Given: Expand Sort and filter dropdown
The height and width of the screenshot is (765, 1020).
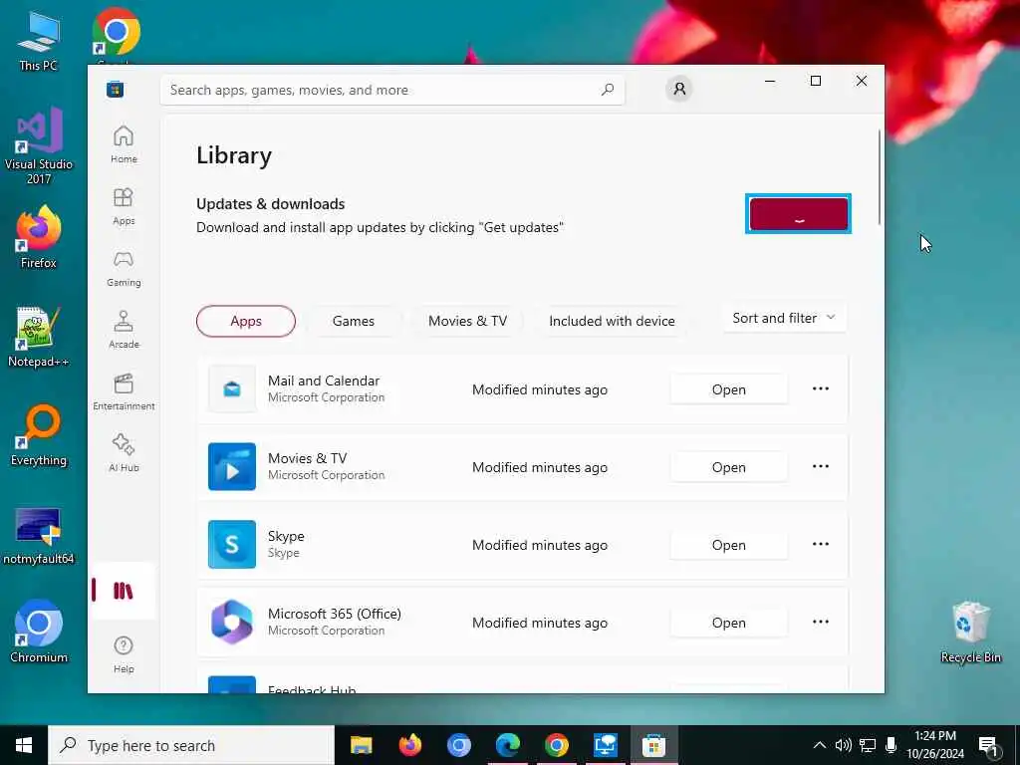Looking at the screenshot, I should coord(784,318).
